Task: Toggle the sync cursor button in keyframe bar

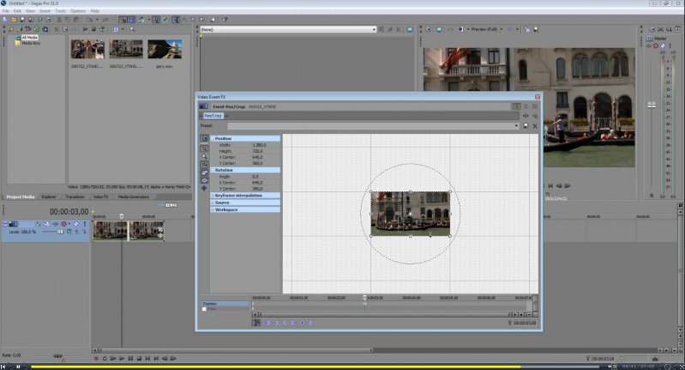Action: pos(256,323)
